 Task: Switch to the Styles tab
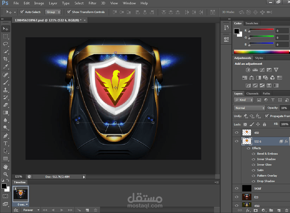pyautogui.click(x=259, y=58)
